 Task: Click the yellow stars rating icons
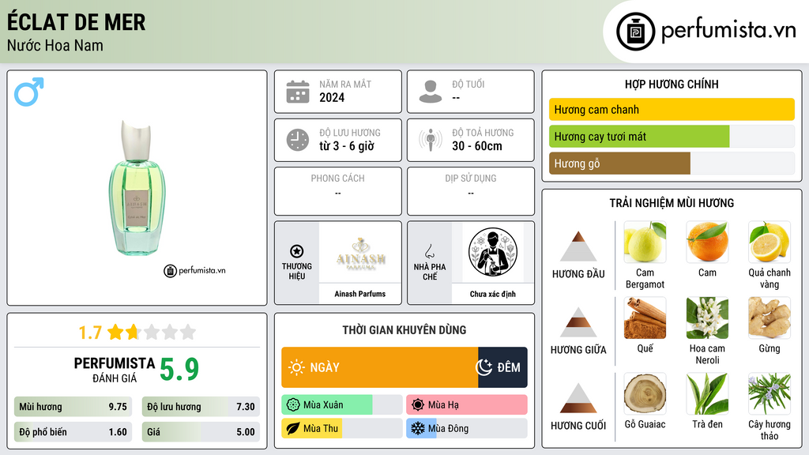152,332
